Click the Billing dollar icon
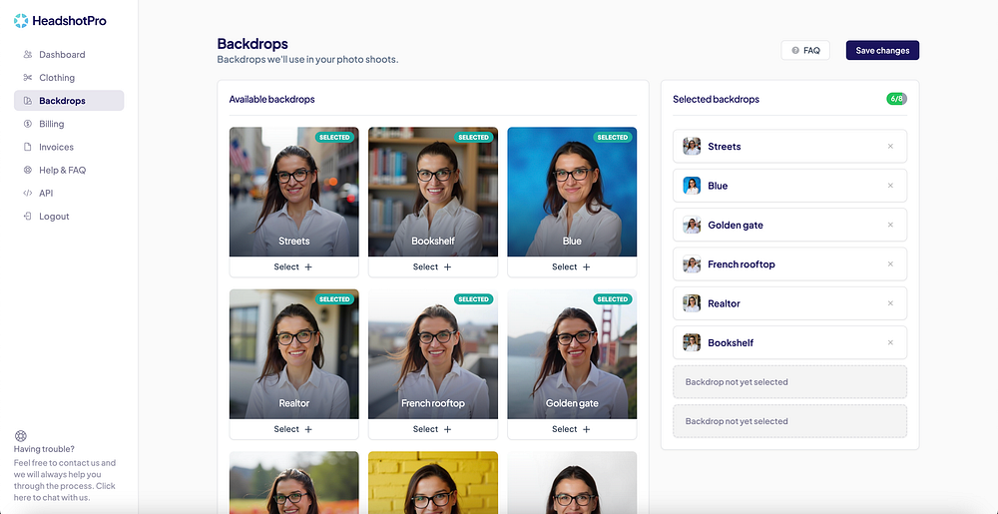This screenshot has width=998, height=514. click(x=27, y=124)
